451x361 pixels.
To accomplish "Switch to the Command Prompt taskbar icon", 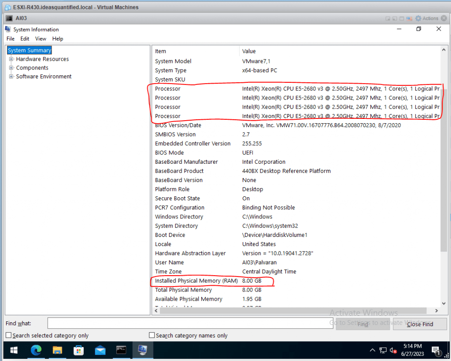I will point(121,350).
